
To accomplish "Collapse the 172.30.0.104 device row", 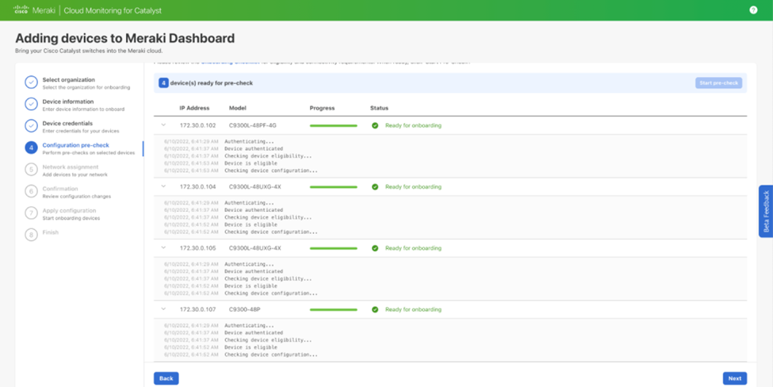I will [x=163, y=186].
